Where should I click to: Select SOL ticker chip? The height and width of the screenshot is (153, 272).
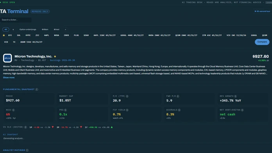19,36
